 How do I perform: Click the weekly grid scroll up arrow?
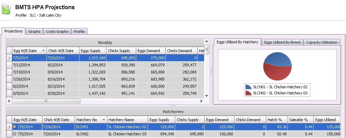pyautogui.click(x=207, y=41)
